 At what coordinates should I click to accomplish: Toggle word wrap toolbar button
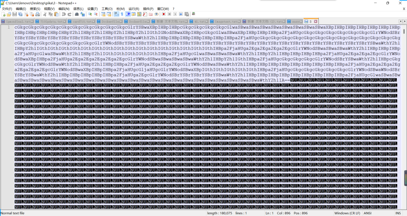click(x=116, y=14)
